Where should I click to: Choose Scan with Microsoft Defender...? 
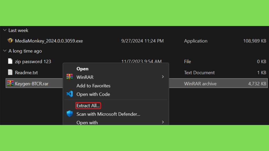click(108, 114)
